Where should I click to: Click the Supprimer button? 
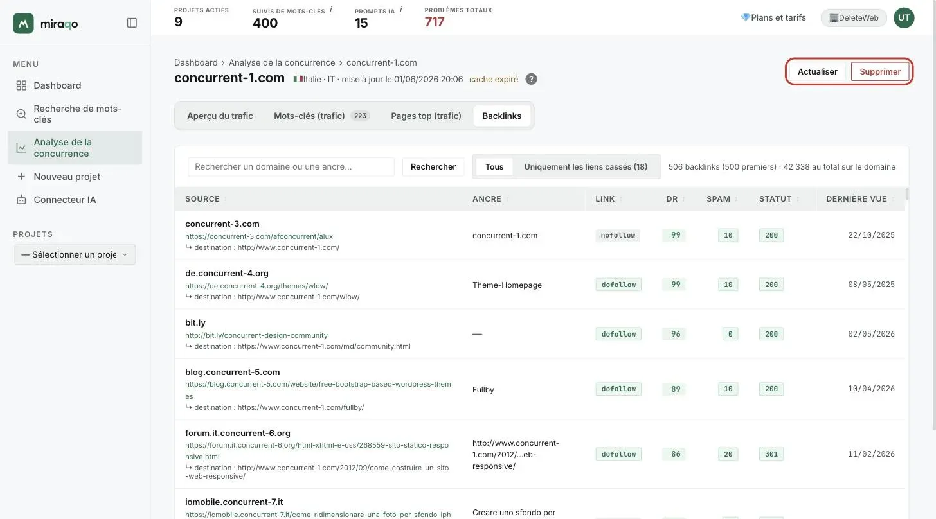coord(880,72)
